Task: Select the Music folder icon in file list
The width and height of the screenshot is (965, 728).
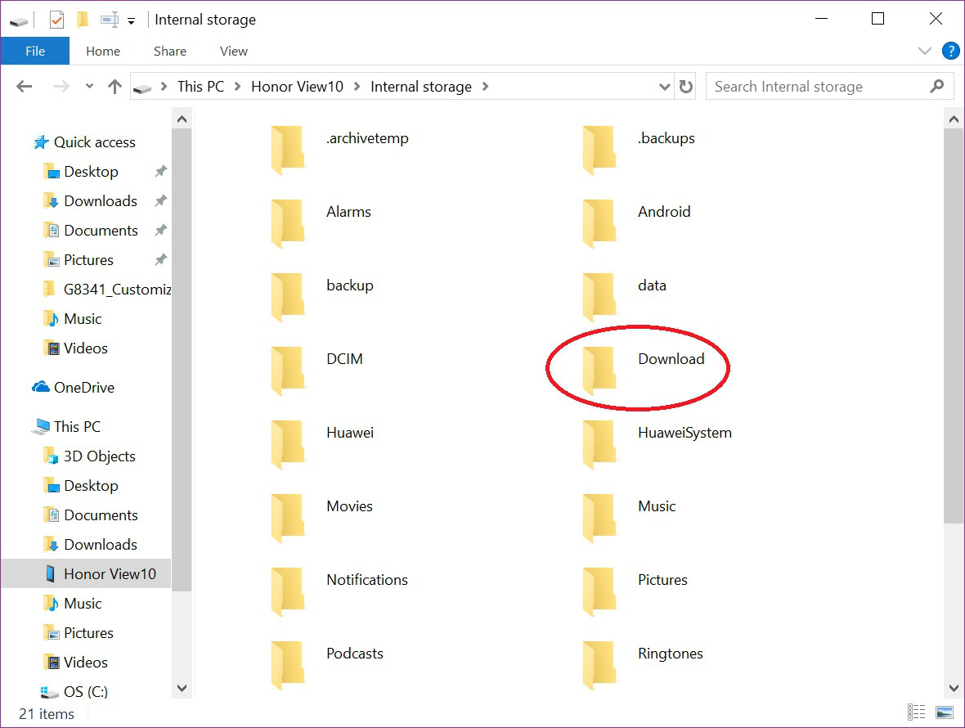Action: 599,518
